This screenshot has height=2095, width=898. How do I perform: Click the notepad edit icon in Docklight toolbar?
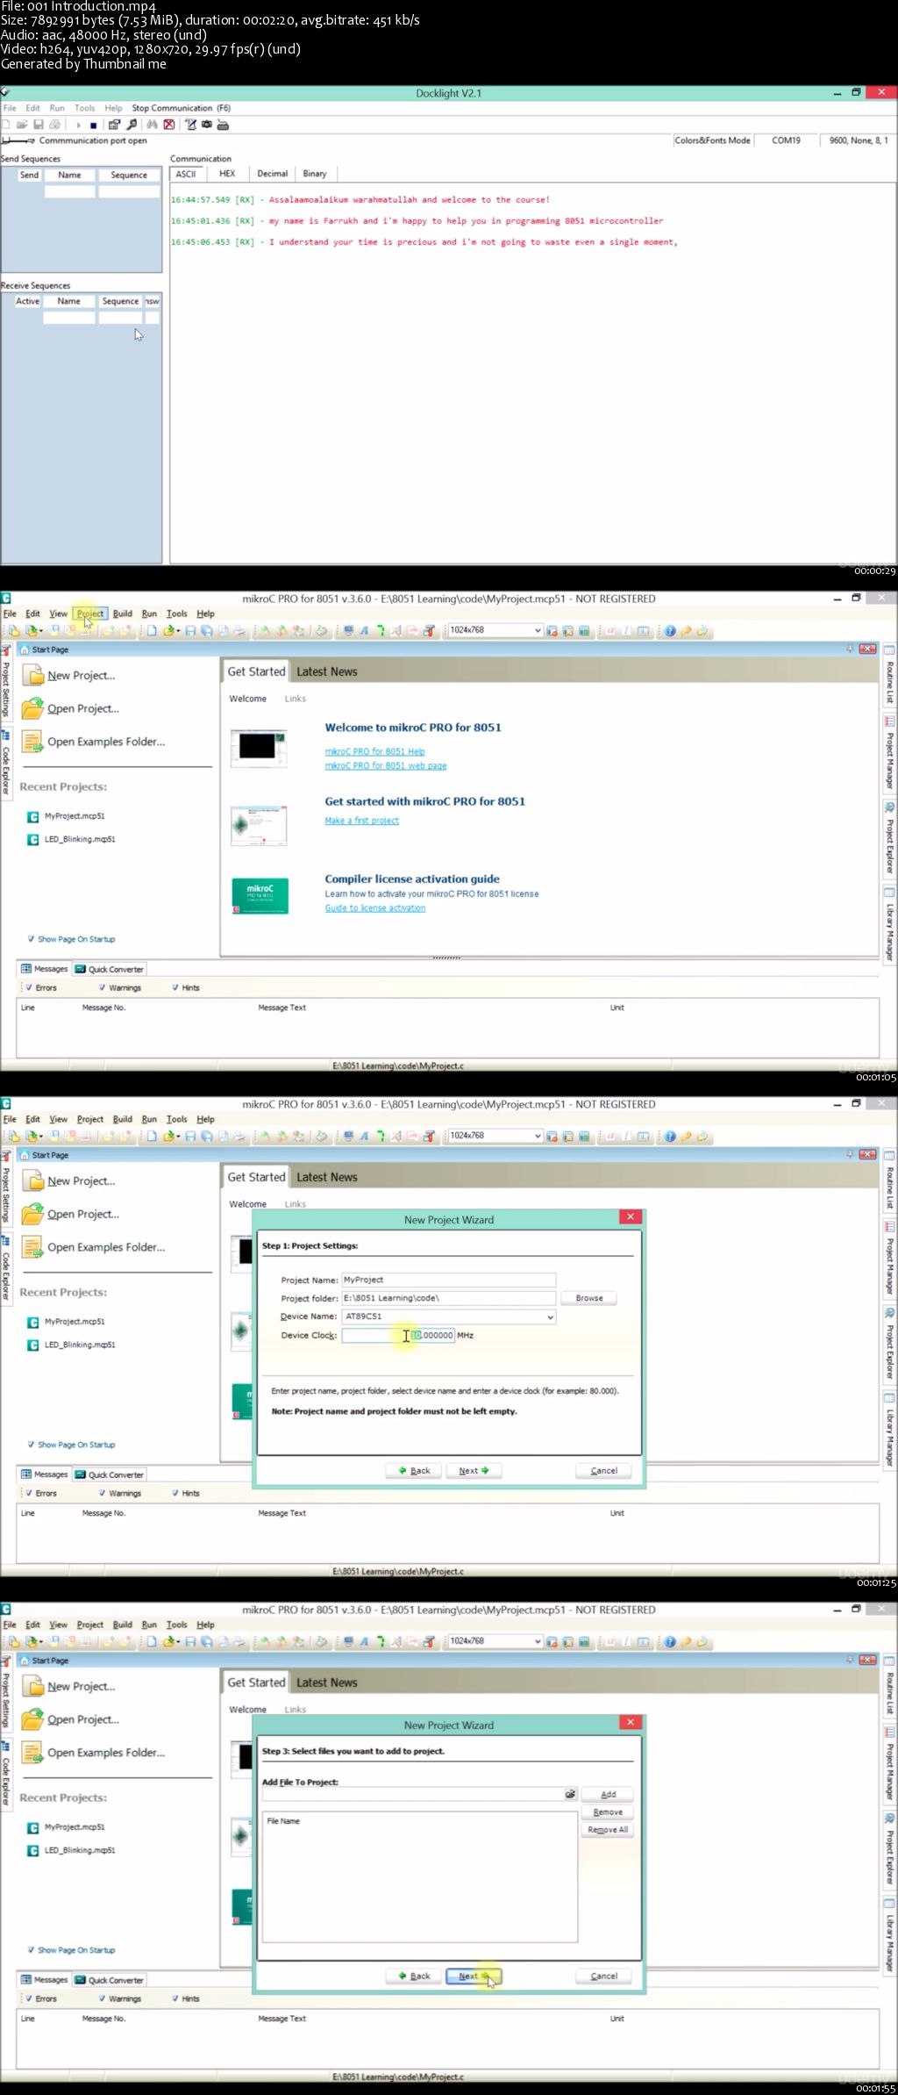tap(190, 125)
